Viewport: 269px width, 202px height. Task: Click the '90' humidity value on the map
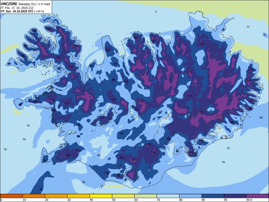tap(99, 155)
